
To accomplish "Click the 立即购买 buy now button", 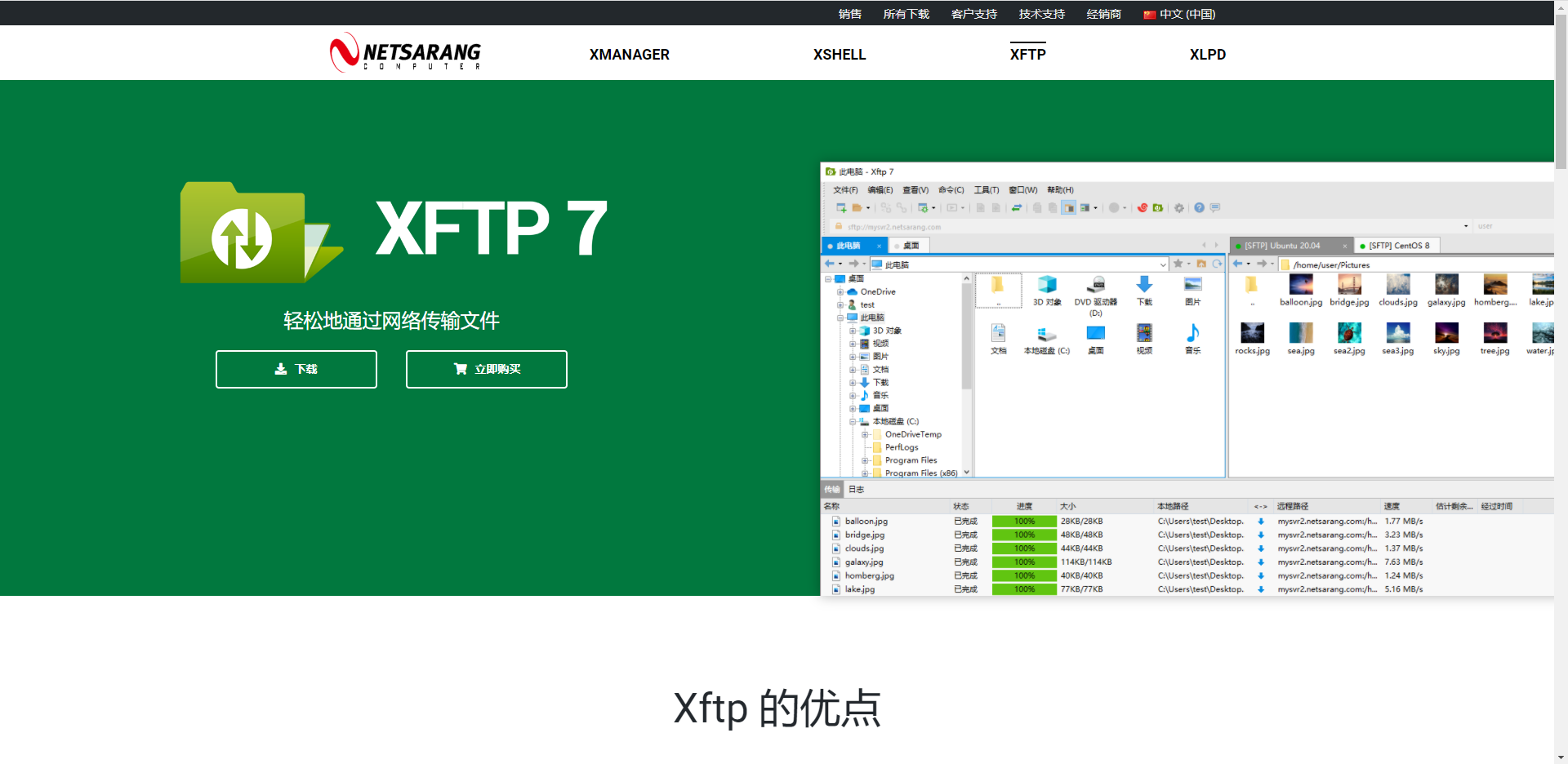I will [487, 369].
